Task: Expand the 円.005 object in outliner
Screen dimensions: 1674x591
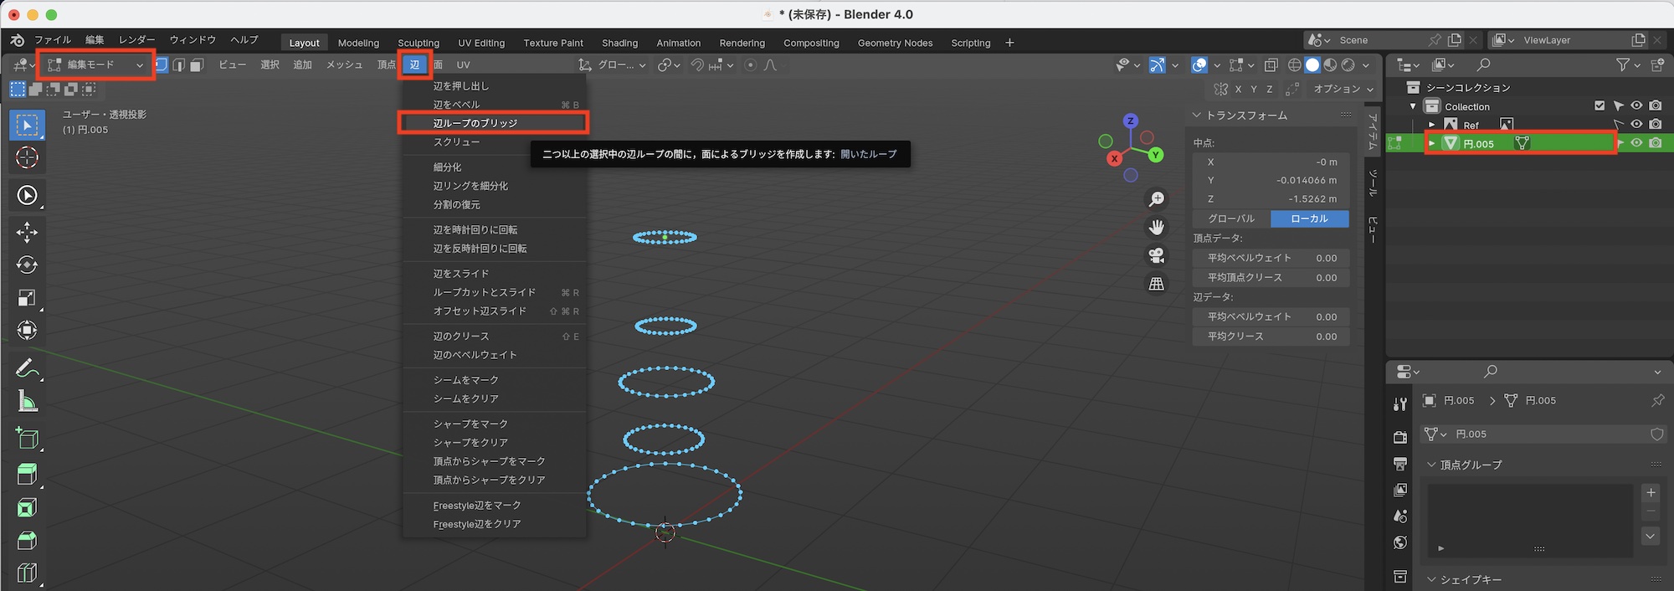Action: click(1432, 143)
